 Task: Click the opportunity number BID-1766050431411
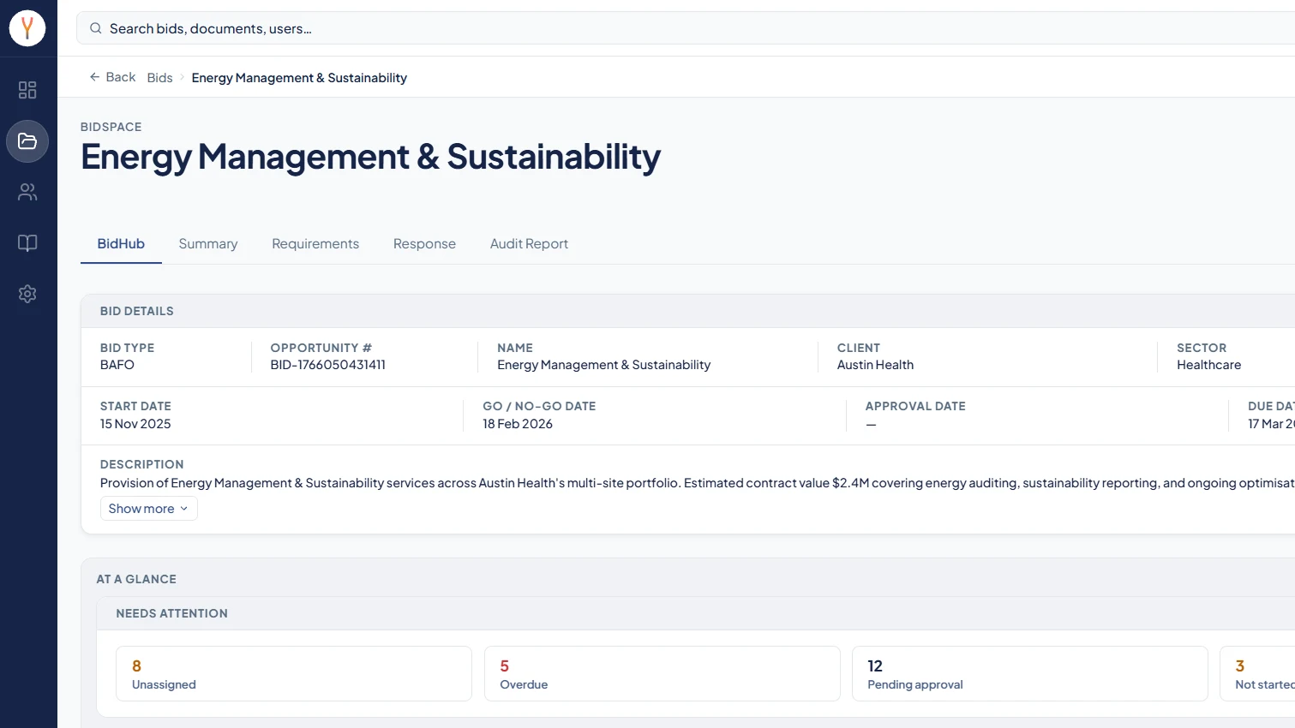coord(328,365)
